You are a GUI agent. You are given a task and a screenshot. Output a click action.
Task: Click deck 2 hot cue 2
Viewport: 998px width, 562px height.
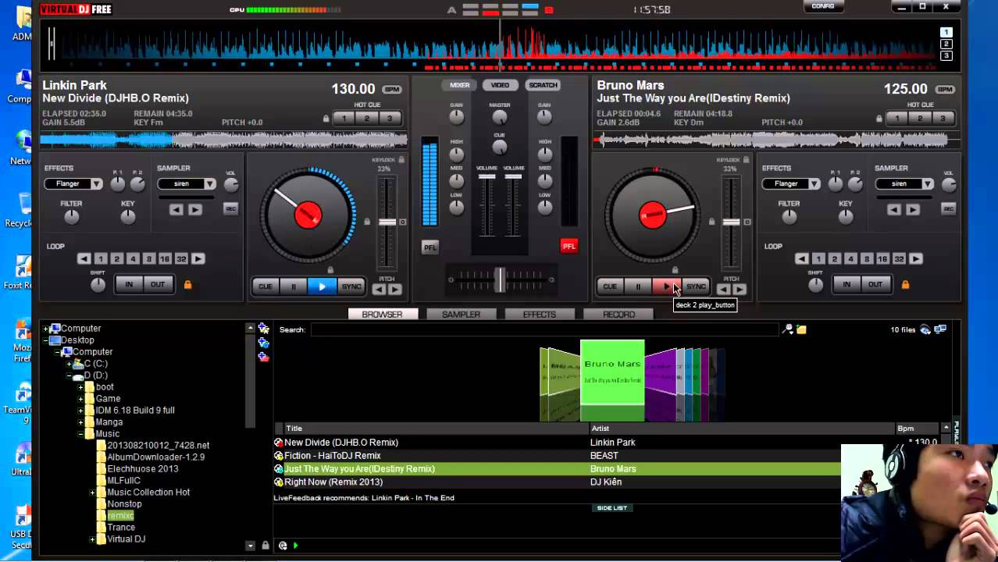pos(920,119)
